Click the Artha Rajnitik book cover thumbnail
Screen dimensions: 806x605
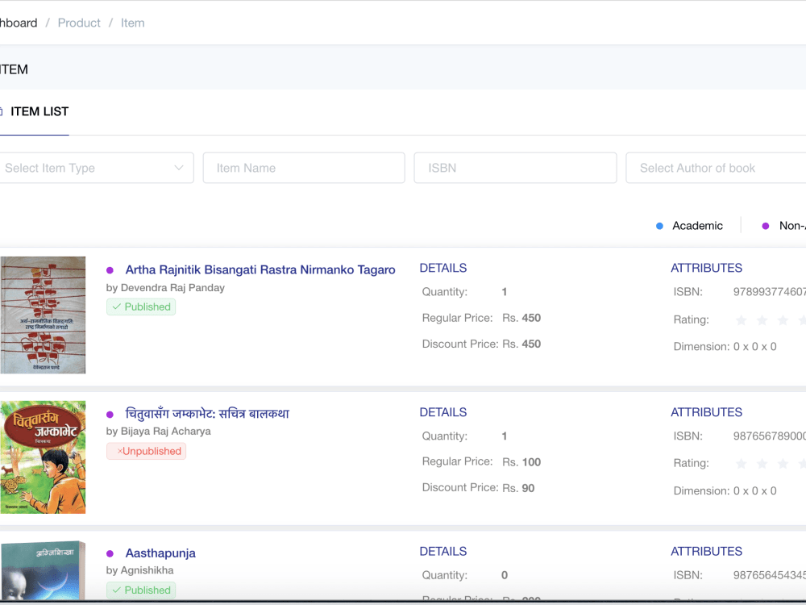coord(43,315)
